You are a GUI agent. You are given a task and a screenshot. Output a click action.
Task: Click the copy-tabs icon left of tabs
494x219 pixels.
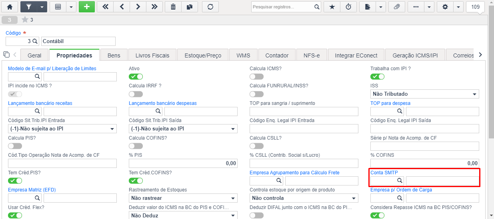[6, 55]
